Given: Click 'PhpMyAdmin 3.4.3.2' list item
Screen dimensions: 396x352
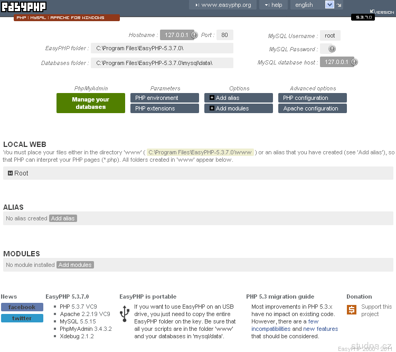Looking at the screenshot, I should pos(86,329).
